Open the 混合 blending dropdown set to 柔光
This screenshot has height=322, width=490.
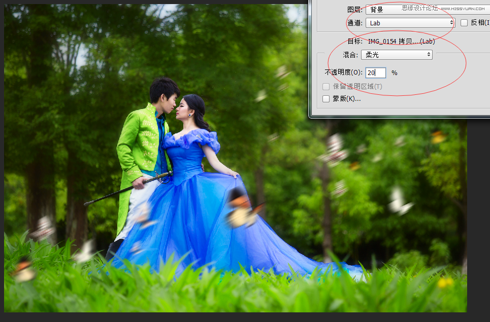[x=397, y=55]
